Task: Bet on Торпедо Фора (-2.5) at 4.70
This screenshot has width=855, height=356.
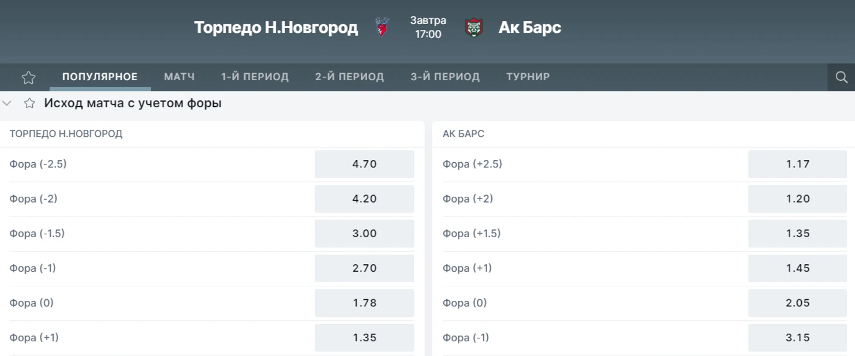Action: (x=364, y=164)
